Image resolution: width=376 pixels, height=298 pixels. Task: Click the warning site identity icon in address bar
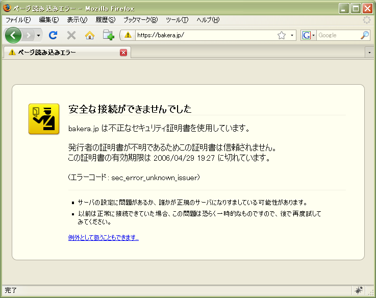coord(128,35)
